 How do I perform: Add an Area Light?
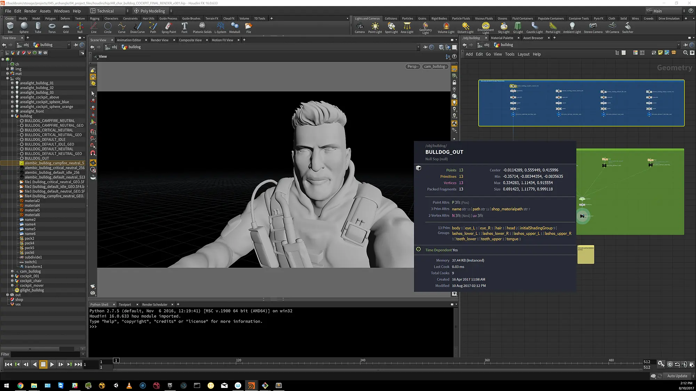click(x=407, y=27)
